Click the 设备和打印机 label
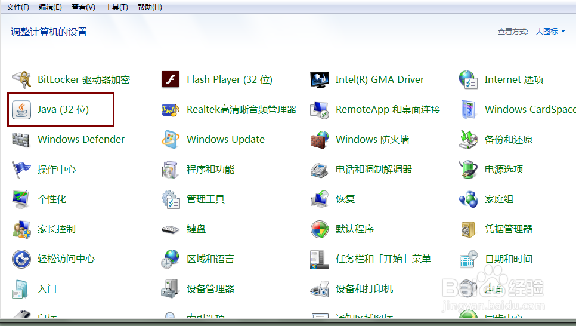 [x=364, y=289]
